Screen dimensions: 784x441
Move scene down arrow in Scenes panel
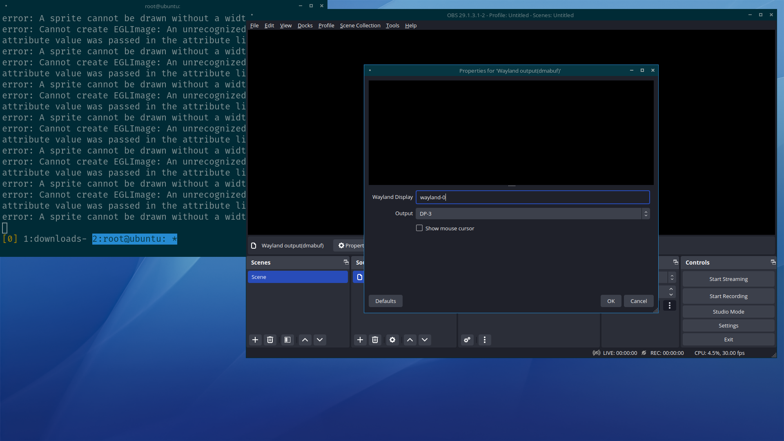(x=320, y=340)
